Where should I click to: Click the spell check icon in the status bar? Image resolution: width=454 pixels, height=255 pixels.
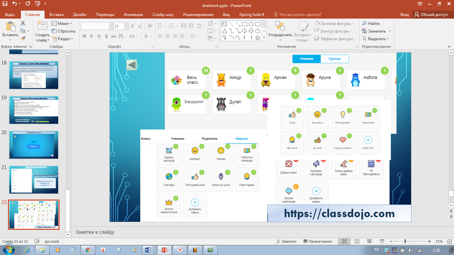tap(37, 241)
